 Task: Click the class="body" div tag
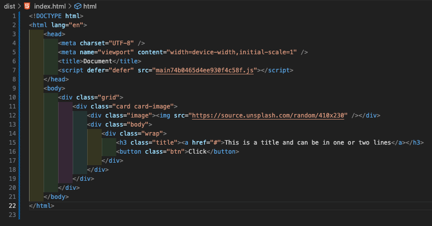[x=120, y=125]
